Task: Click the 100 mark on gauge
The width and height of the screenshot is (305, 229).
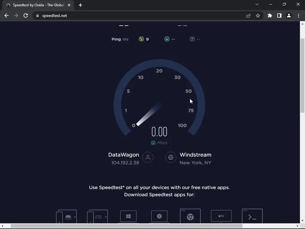Action: [x=182, y=126]
